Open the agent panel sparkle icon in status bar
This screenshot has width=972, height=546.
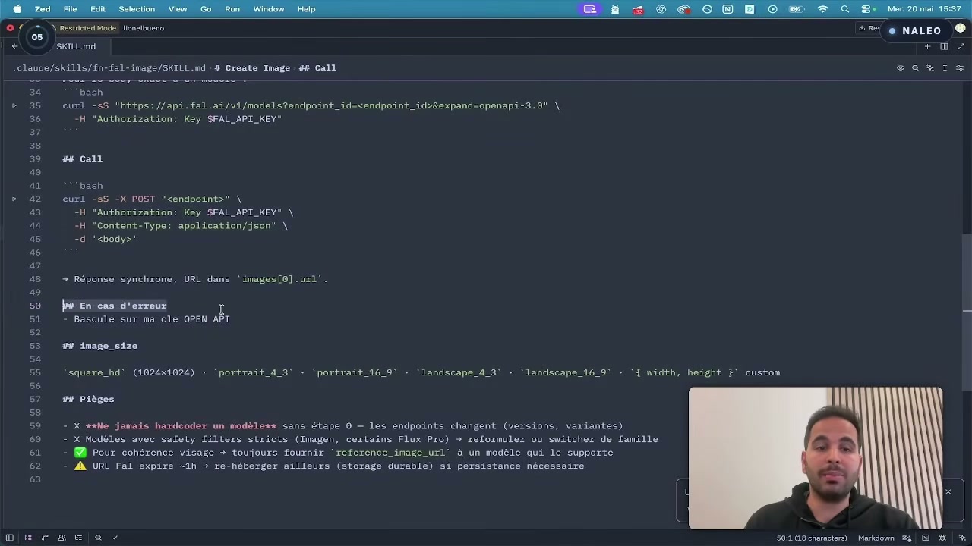coord(962,538)
